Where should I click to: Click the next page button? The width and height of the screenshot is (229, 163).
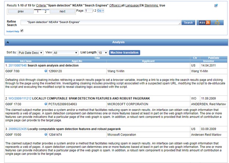pyautogui.click(x=62, y=11)
